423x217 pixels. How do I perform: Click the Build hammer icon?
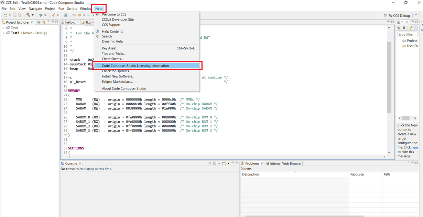click(28, 15)
